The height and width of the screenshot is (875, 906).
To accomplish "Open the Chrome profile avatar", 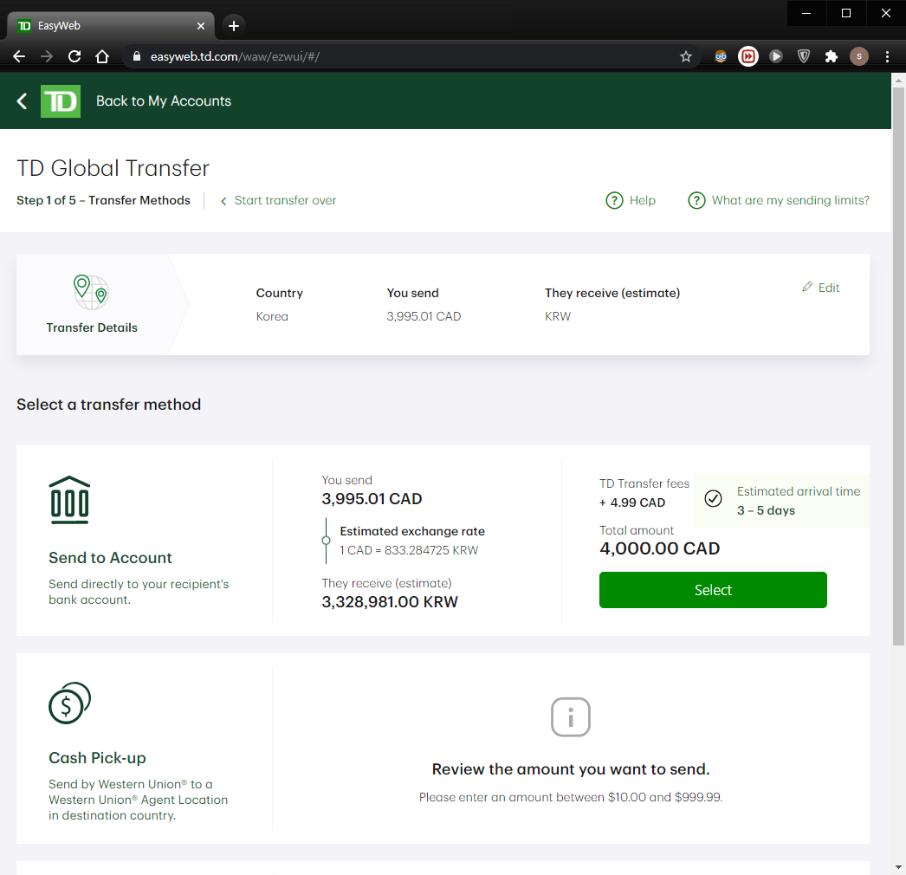I will point(859,56).
